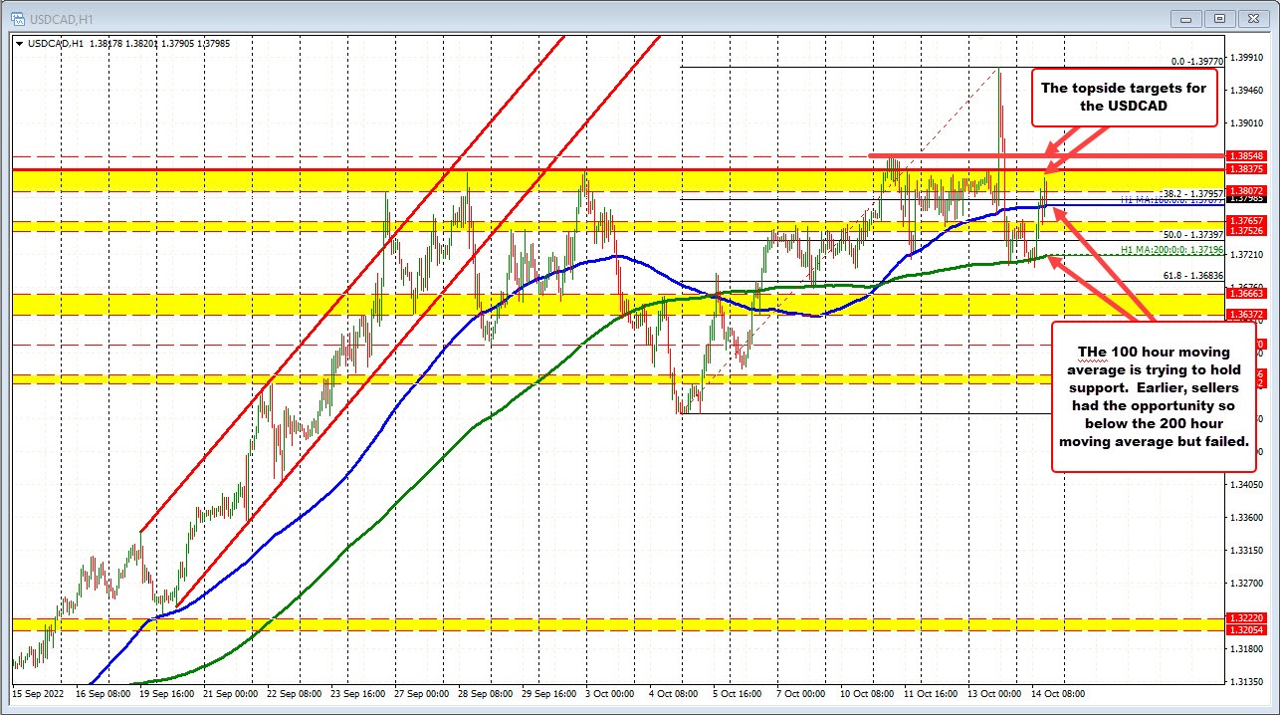Click the 1.37526 price level tag
This screenshot has width=1280, height=715.
pos(1245,230)
